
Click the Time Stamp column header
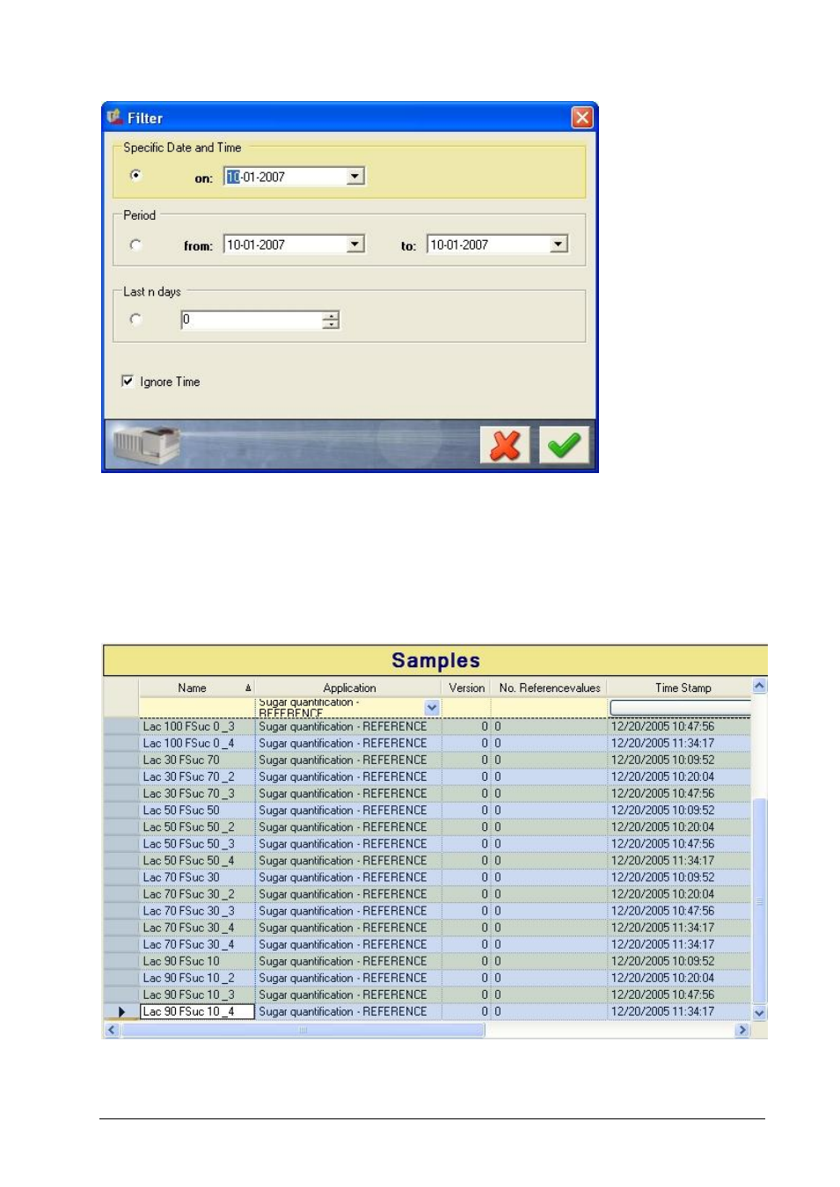pos(679,688)
